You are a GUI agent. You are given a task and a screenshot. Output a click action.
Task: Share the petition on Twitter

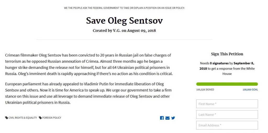point(173,118)
